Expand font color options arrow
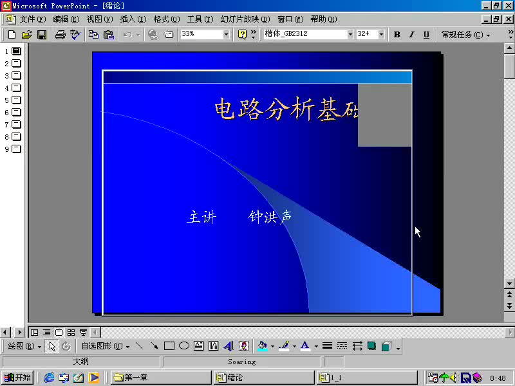The height and width of the screenshot is (386, 515). pos(316,346)
